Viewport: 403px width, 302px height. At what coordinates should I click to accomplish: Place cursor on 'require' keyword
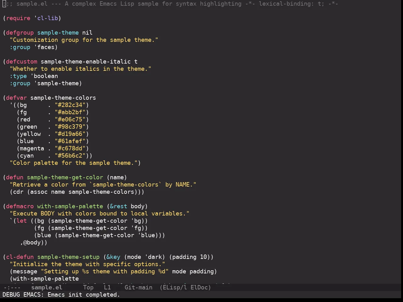[18, 18]
